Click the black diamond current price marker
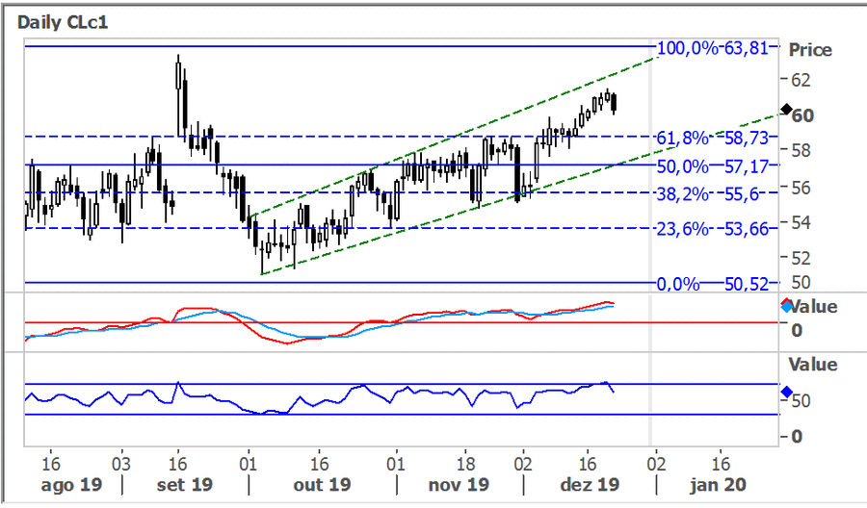 pos(786,110)
